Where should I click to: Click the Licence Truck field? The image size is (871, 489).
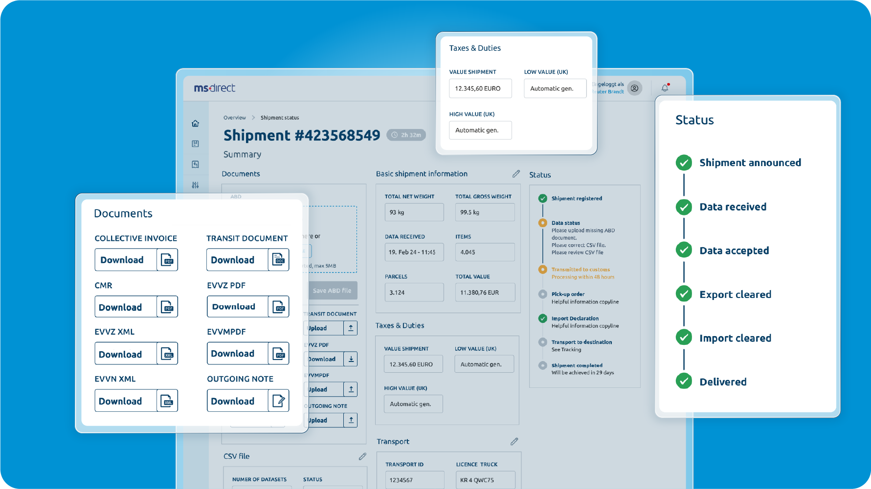[x=486, y=480]
